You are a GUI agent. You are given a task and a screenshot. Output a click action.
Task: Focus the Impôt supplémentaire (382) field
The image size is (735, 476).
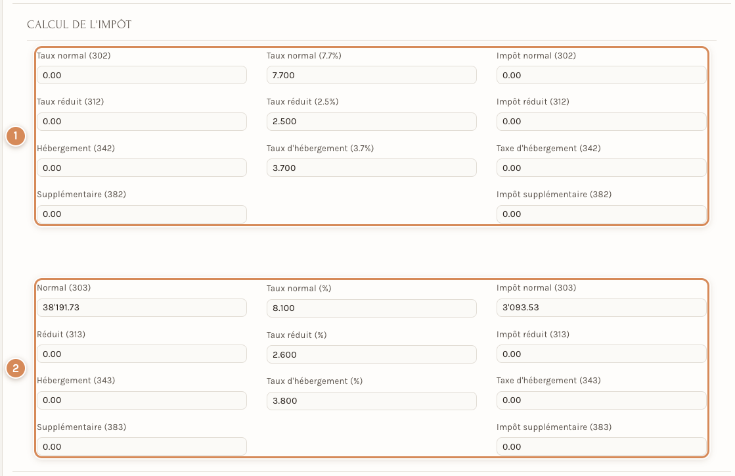point(601,214)
